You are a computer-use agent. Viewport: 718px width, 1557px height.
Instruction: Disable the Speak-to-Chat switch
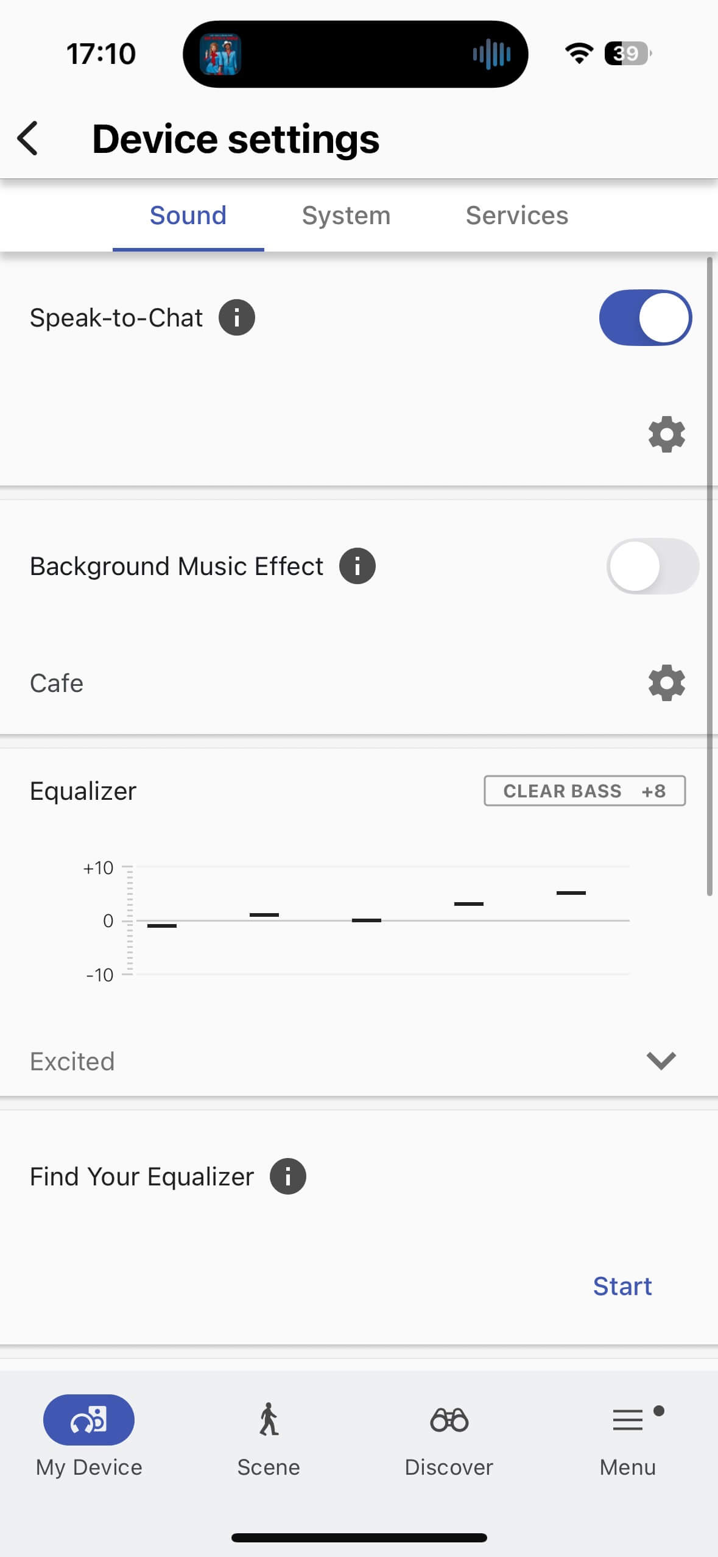pyautogui.click(x=645, y=317)
